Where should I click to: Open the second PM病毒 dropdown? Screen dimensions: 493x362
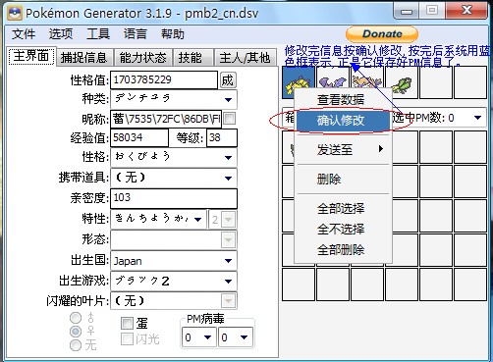pyautogui.click(x=236, y=336)
